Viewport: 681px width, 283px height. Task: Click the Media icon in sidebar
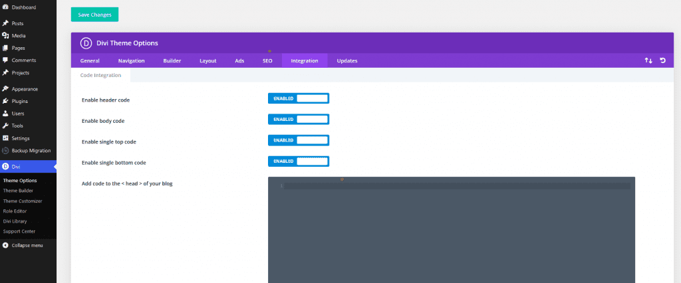click(x=5, y=36)
